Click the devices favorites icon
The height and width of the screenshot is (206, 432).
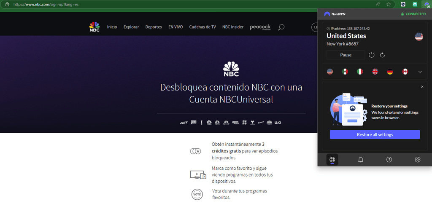point(198,175)
